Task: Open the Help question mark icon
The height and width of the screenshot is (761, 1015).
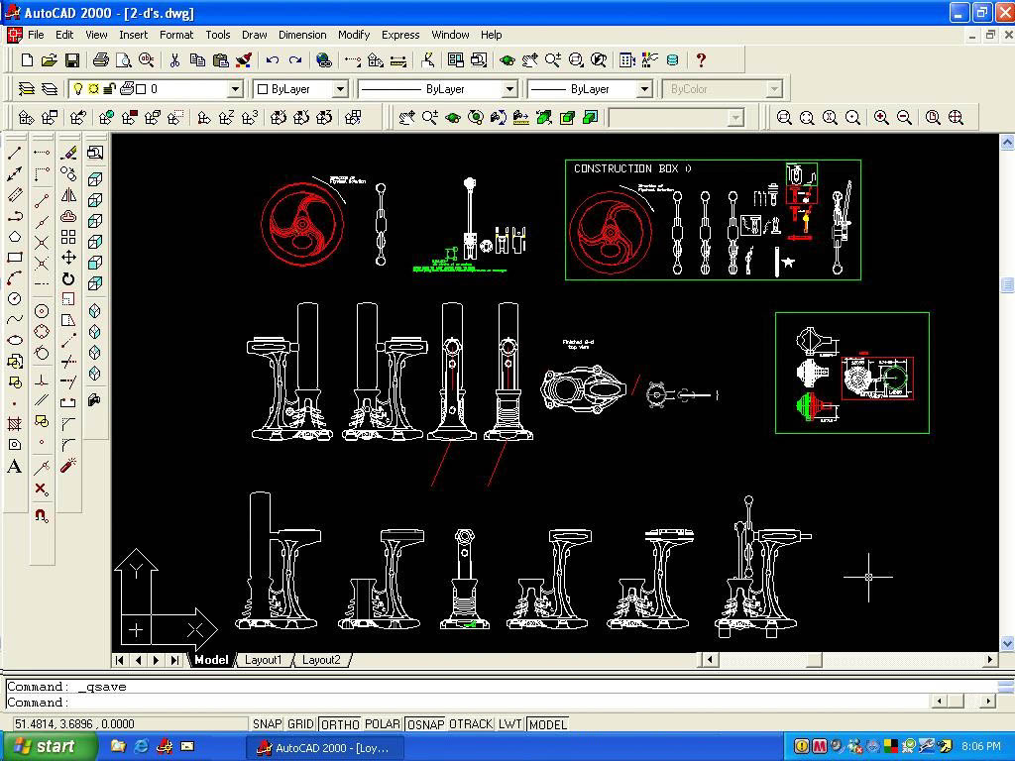Action: pos(701,60)
